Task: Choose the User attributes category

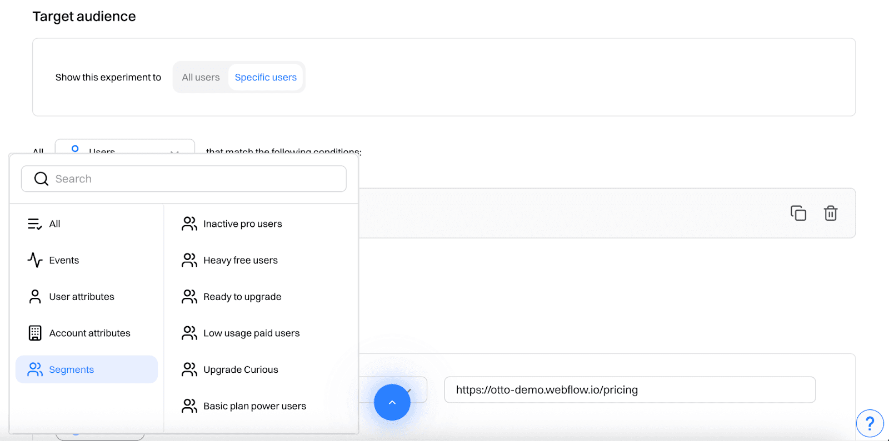Action: (87, 297)
